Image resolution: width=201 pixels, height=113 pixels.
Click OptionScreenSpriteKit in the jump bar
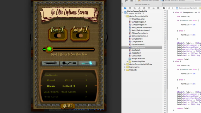[x=187, y=8]
